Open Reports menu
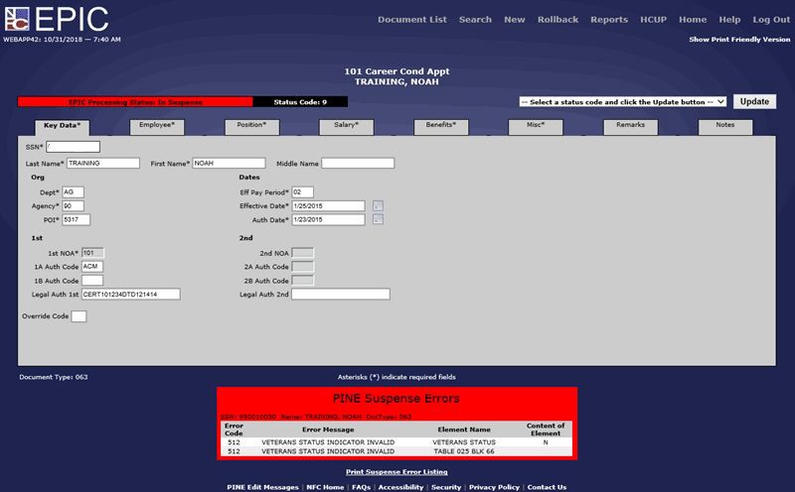Screen dimensions: 795x492 click(x=609, y=19)
